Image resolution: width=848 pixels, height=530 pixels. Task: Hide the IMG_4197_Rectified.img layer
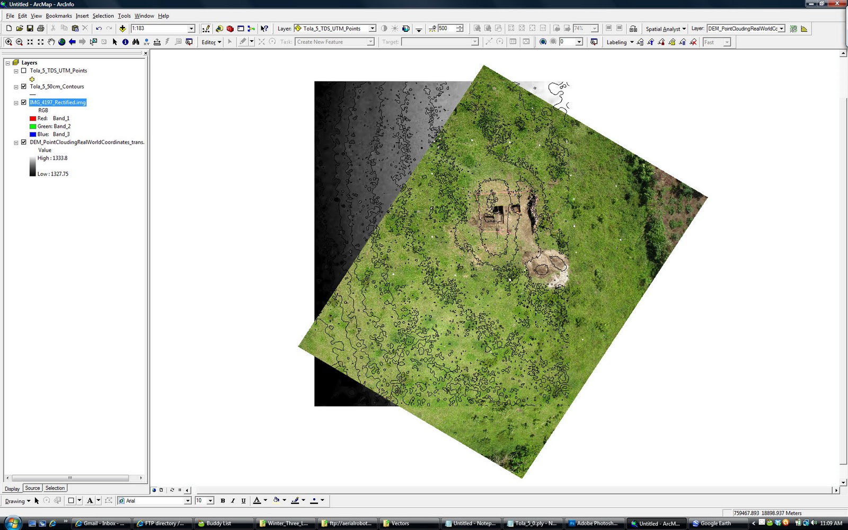coord(23,102)
